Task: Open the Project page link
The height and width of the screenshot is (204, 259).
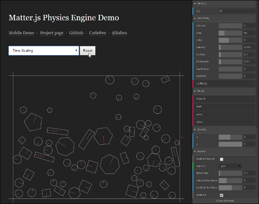Action: [x=52, y=33]
